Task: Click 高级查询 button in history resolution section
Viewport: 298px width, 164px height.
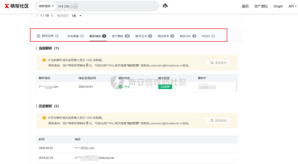Action: (218, 121)
